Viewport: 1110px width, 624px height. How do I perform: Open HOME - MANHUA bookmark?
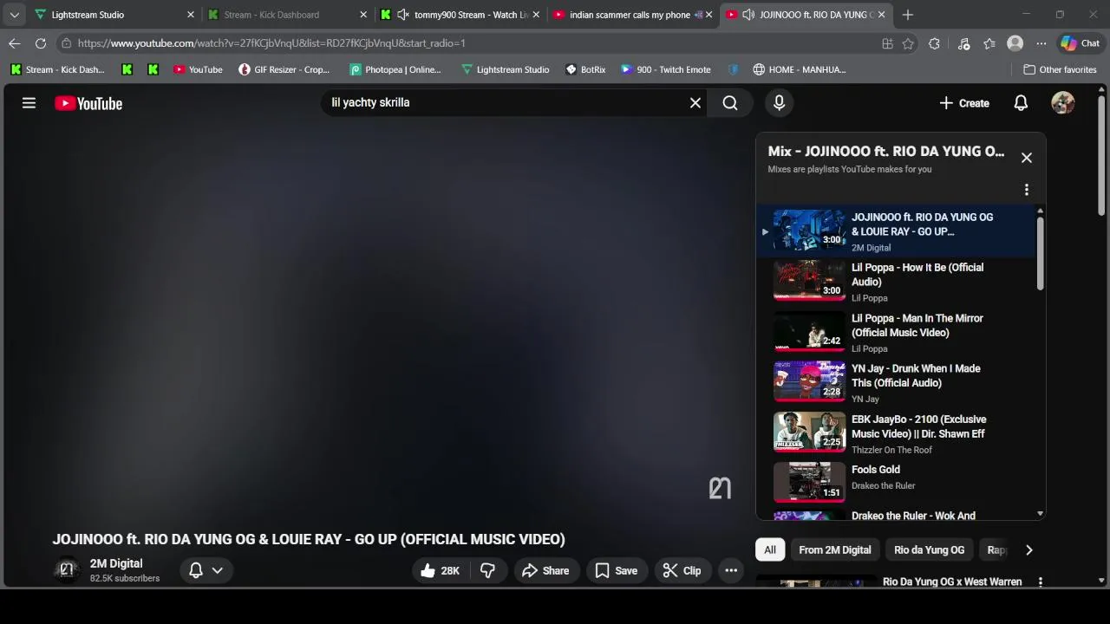click(x=800, y=69)
